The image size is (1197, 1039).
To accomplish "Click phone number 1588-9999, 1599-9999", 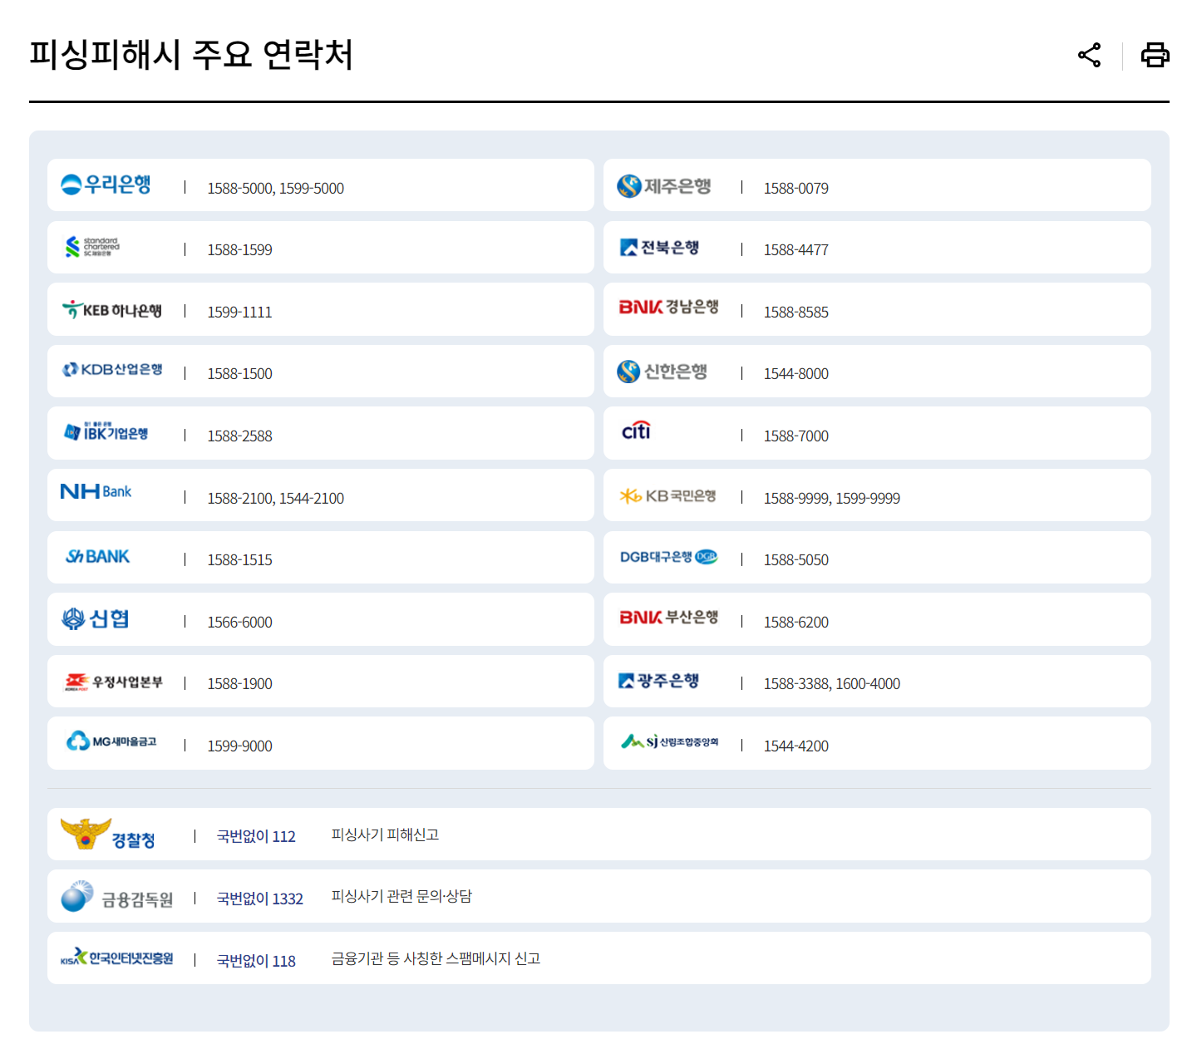I will click(x=831, y=499).
